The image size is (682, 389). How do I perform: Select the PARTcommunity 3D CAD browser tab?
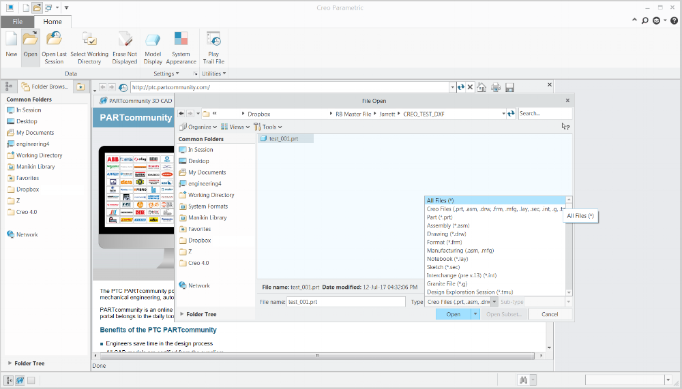136,100
